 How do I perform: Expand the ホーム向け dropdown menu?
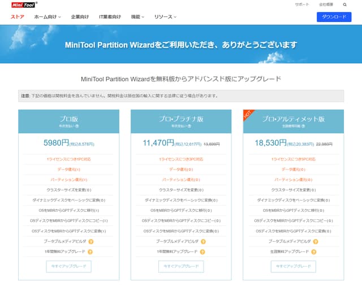[48, 17]
